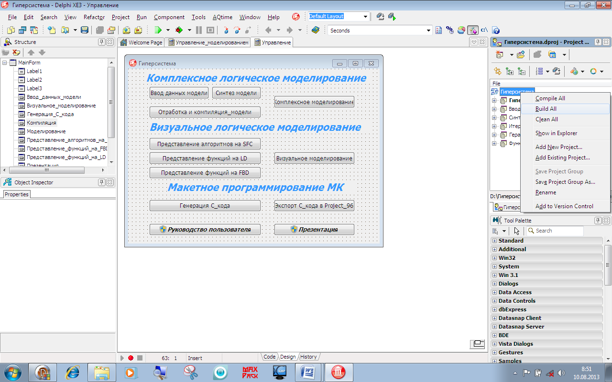Image resolution: width=612 pixels, height=382 pixels.
Task: Click the Tool Palette search field
Action: [x=555, y=231]
